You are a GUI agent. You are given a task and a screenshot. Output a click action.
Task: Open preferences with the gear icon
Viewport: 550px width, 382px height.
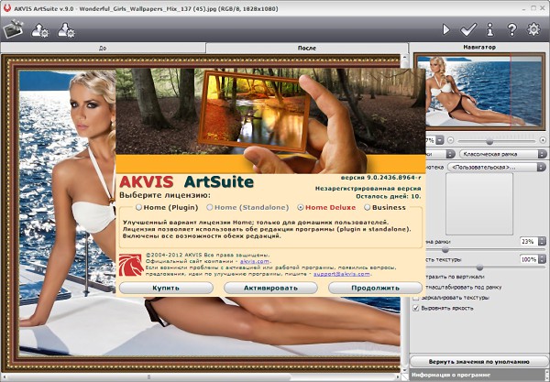pyautogui.click(x=535, y=29)
